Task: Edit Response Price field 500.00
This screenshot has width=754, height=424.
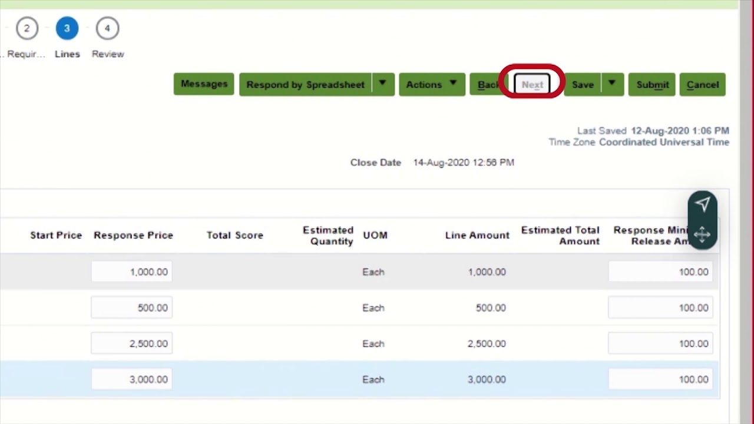Action: 131,307
